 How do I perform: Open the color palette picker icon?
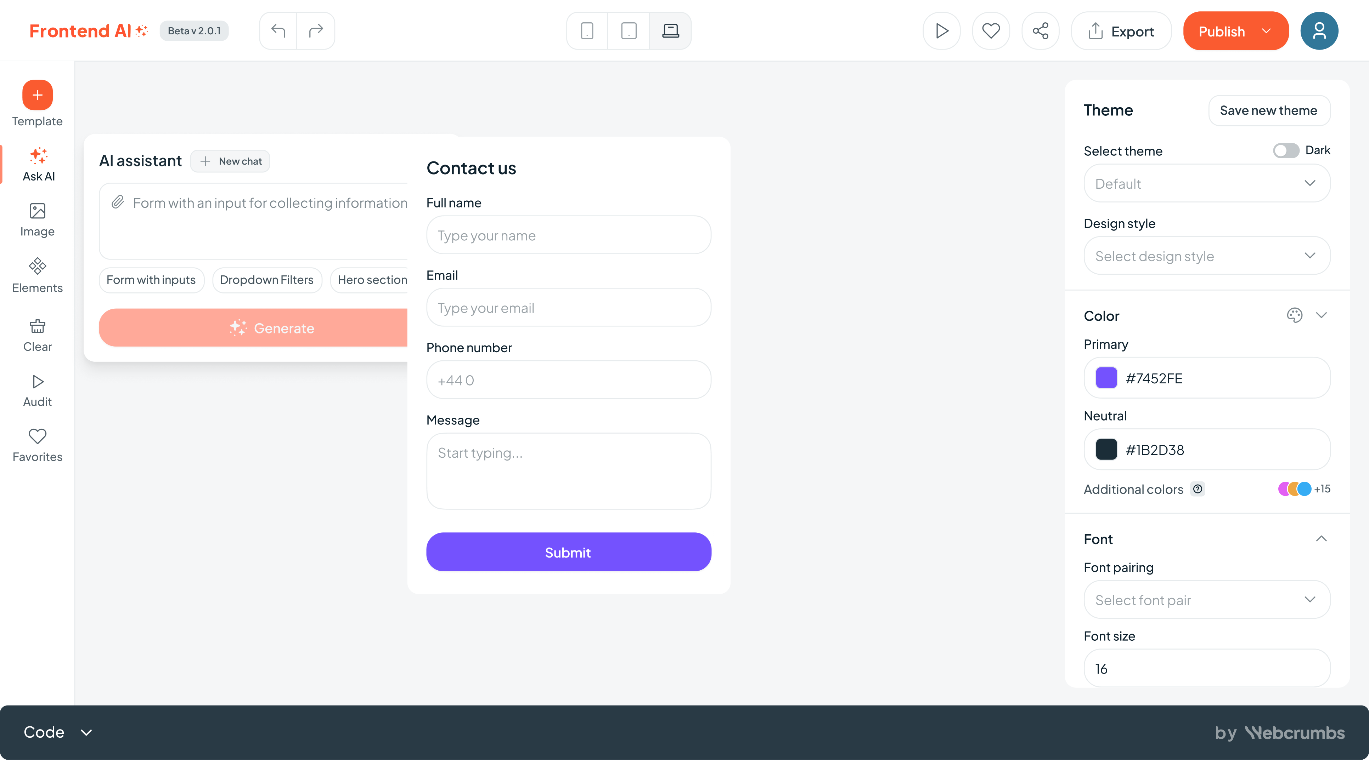(1295, 315)
